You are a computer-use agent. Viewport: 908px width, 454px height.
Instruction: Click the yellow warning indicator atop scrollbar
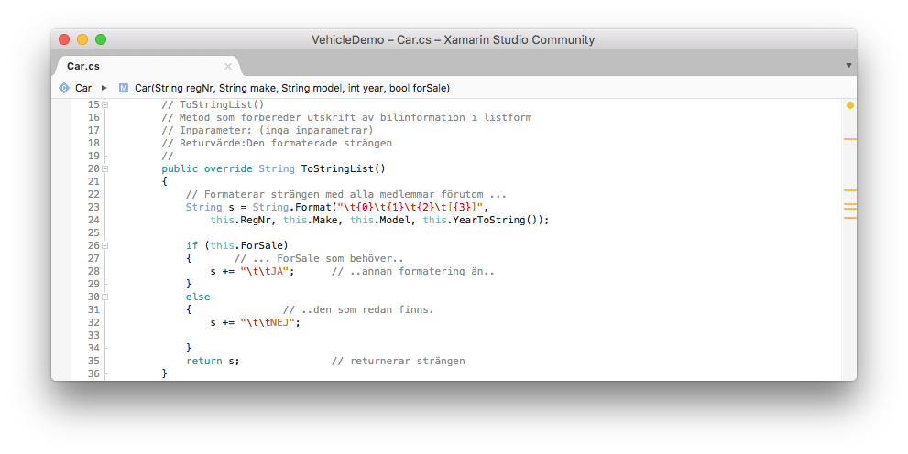pyautogui.click(x=849, y=105)
